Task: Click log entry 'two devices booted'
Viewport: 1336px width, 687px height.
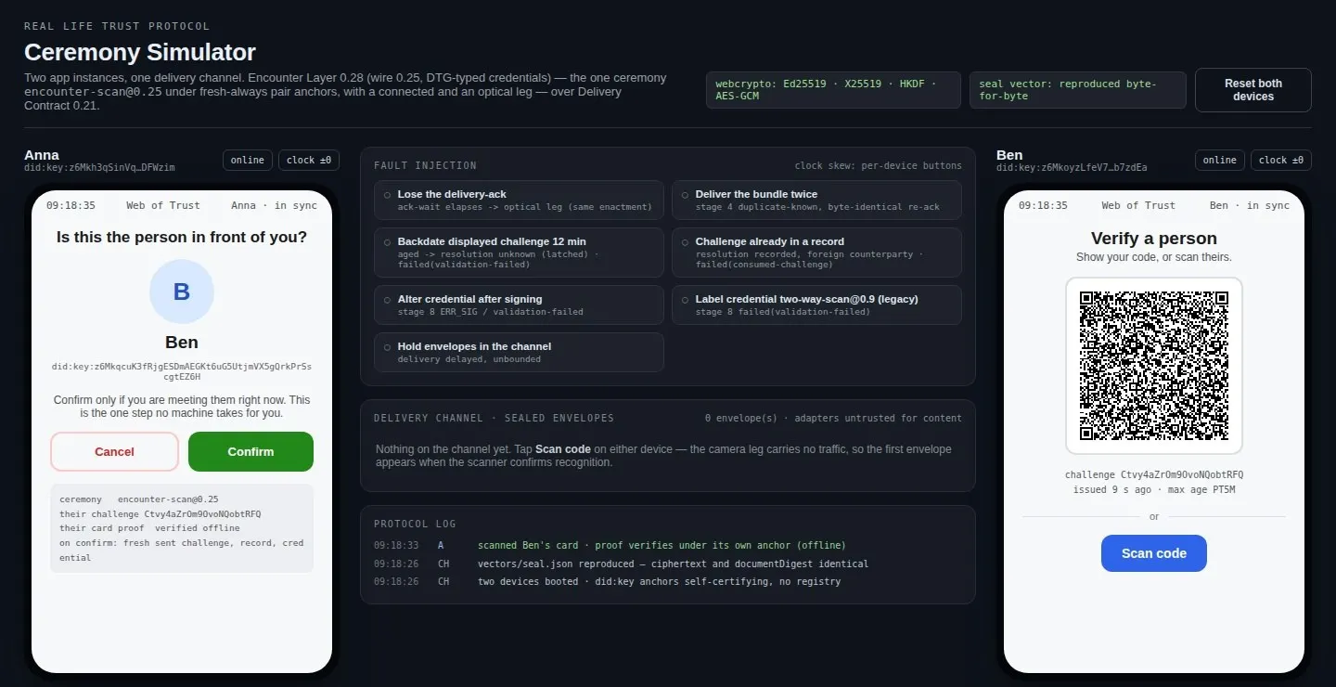Action: 659,582
